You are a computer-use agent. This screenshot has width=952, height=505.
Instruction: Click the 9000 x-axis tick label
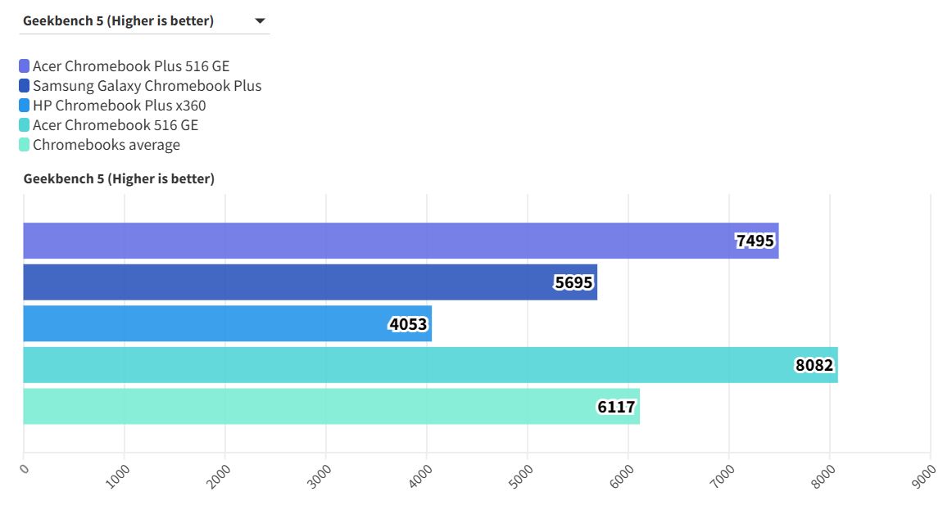[x=923, y=476]
